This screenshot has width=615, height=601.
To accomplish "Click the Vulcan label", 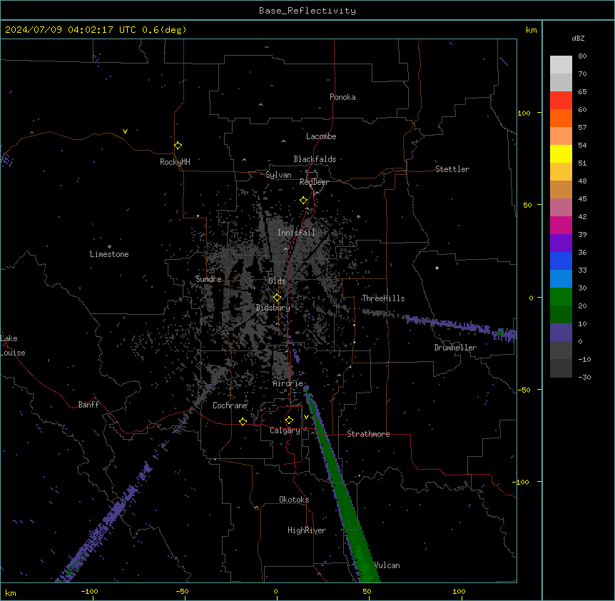I will (x=387, y=565).
